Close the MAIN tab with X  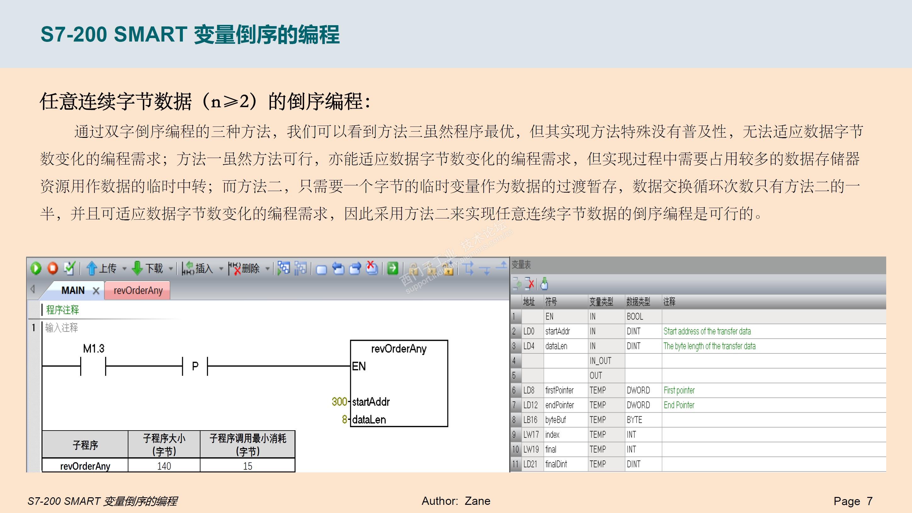coord(96,291)
